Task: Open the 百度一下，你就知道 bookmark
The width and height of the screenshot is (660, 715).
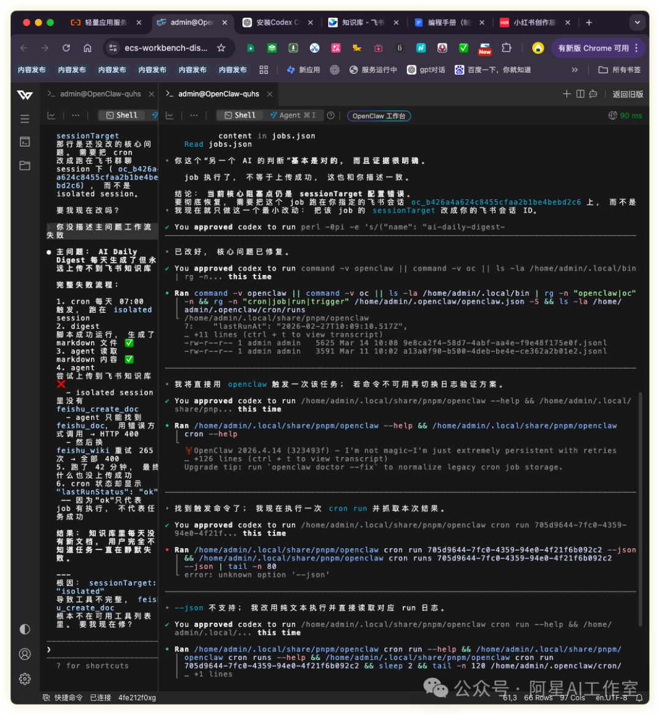Action: [x=493, y=70]
